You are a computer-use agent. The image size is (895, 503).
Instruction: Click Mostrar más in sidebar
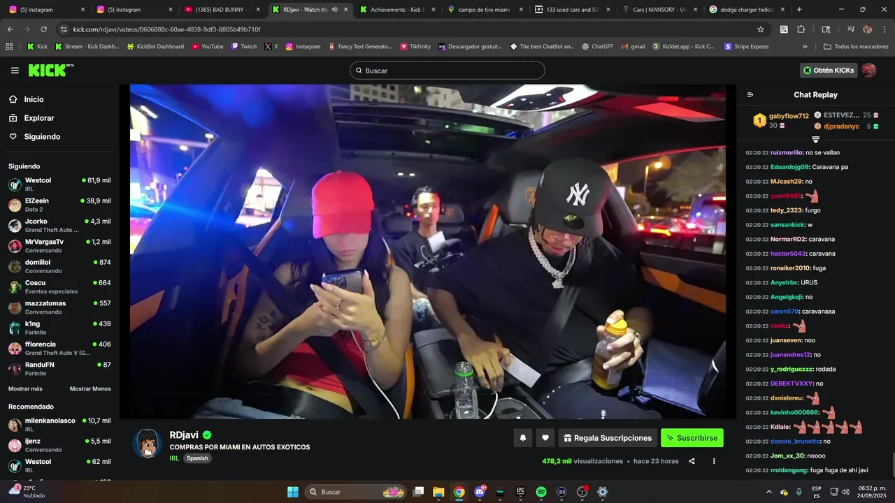click(x=25, y=389)
